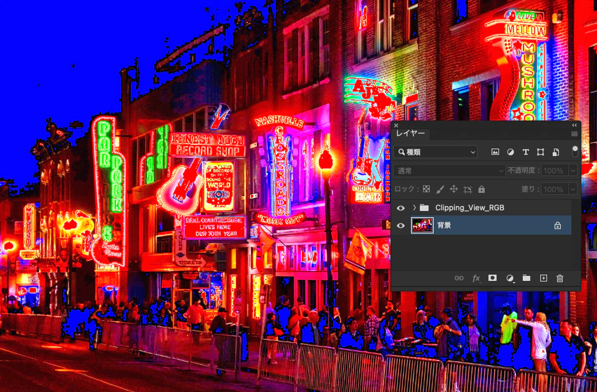
Task: Click the 背景 layer thumbnail
Action: click(422, 225)
